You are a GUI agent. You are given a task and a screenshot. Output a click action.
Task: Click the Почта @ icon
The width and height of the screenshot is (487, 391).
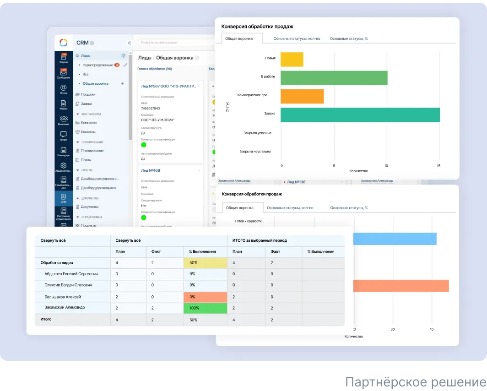point(64,89)
